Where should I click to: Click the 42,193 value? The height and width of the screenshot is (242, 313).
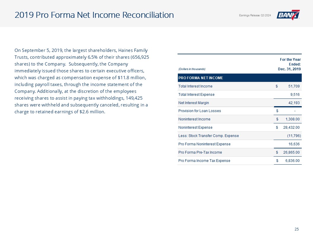coord(294,103)
